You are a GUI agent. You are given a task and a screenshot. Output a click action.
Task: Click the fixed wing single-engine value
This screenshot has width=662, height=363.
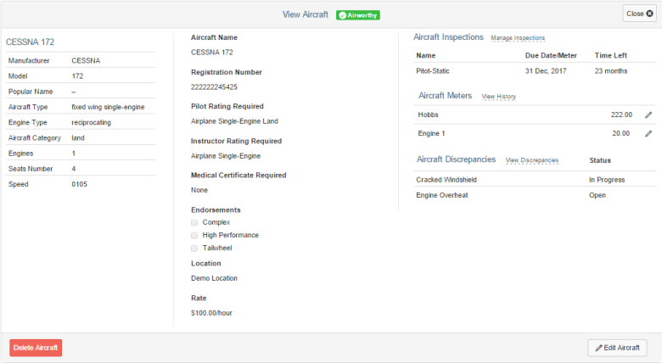click(108, 107)
